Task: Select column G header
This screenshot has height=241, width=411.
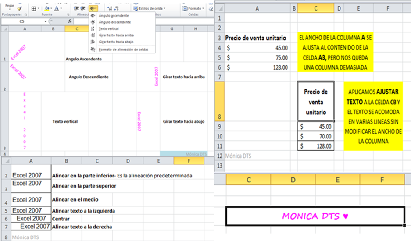Action: tap(172, 29)
